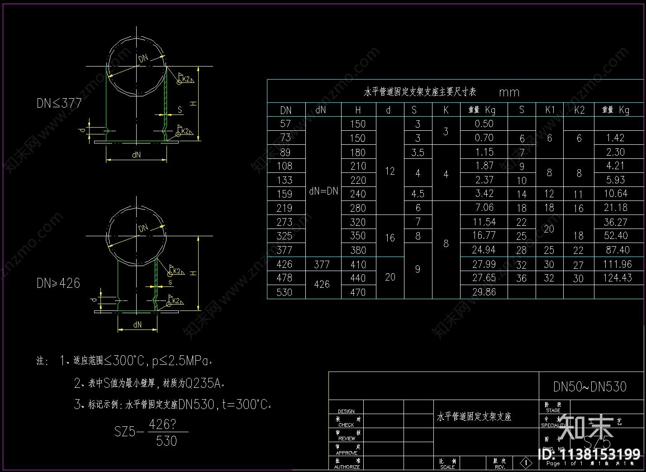Select H value '470' in table

[x=358, y=292]
